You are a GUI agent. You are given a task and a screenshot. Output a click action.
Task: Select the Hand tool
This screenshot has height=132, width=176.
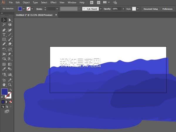click(x=4, y=84)
